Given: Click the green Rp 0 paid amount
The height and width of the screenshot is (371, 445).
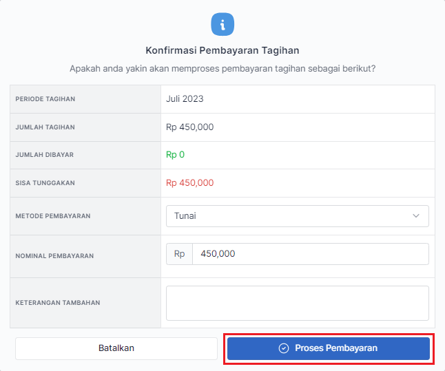Looking at the screenshot, I should 175,155.
